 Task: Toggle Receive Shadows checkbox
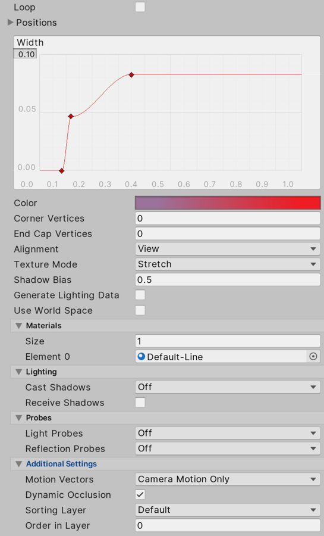pyautogui.click(x=140, y=403)
